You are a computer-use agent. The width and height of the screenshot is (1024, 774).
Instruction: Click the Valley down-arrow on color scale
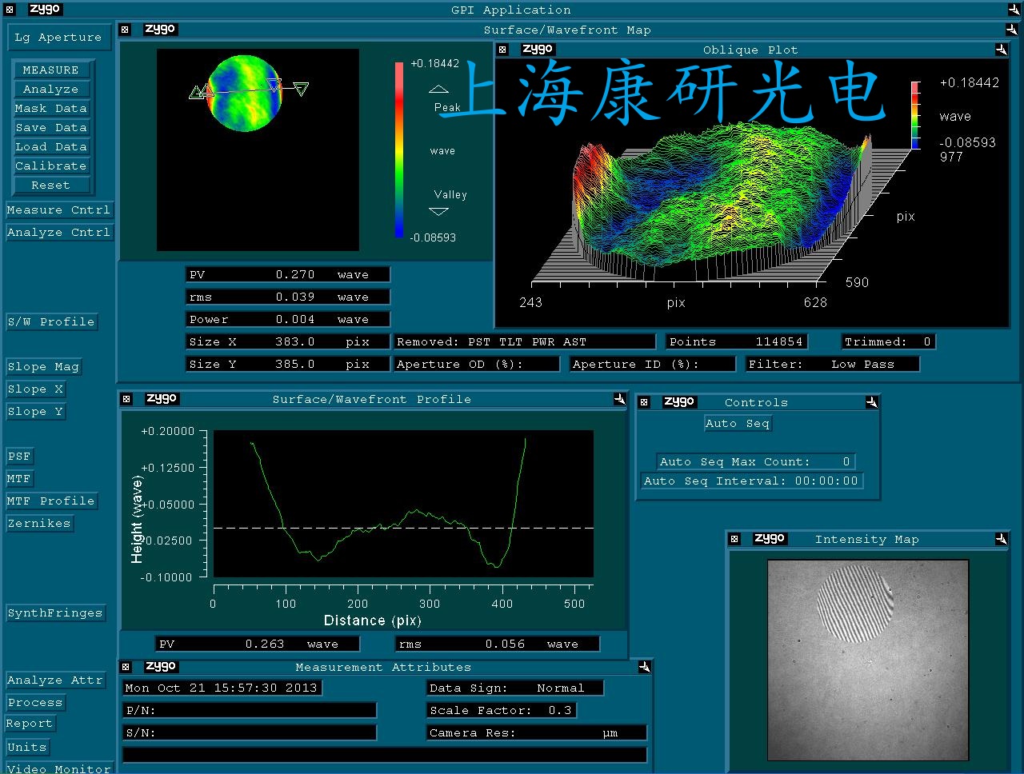[438, 212]
